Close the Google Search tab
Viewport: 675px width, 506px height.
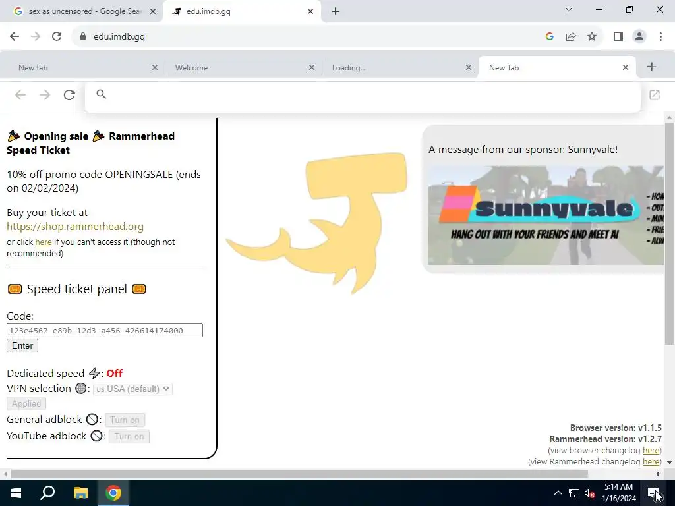click(152, 12)
